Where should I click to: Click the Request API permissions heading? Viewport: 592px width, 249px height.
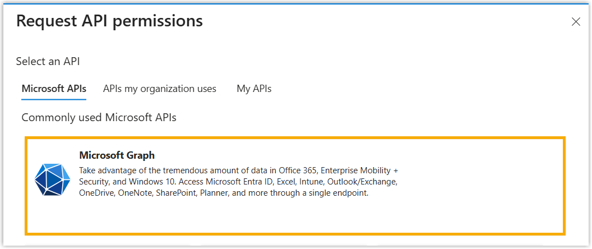tap(109, 21)
